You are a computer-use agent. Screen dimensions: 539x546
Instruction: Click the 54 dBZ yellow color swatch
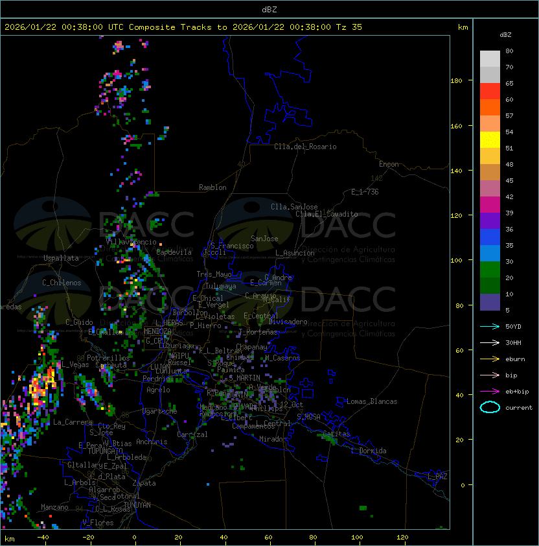coord(490,140)
